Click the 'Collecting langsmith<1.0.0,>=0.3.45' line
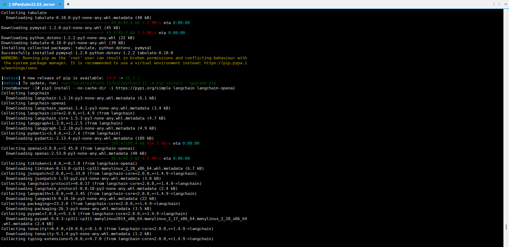This screenshot has width=509, height=247. coord(99,194)
